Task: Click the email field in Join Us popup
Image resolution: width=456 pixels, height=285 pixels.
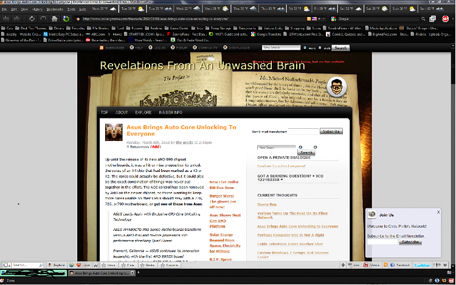Action: click(x=382, y=242)
